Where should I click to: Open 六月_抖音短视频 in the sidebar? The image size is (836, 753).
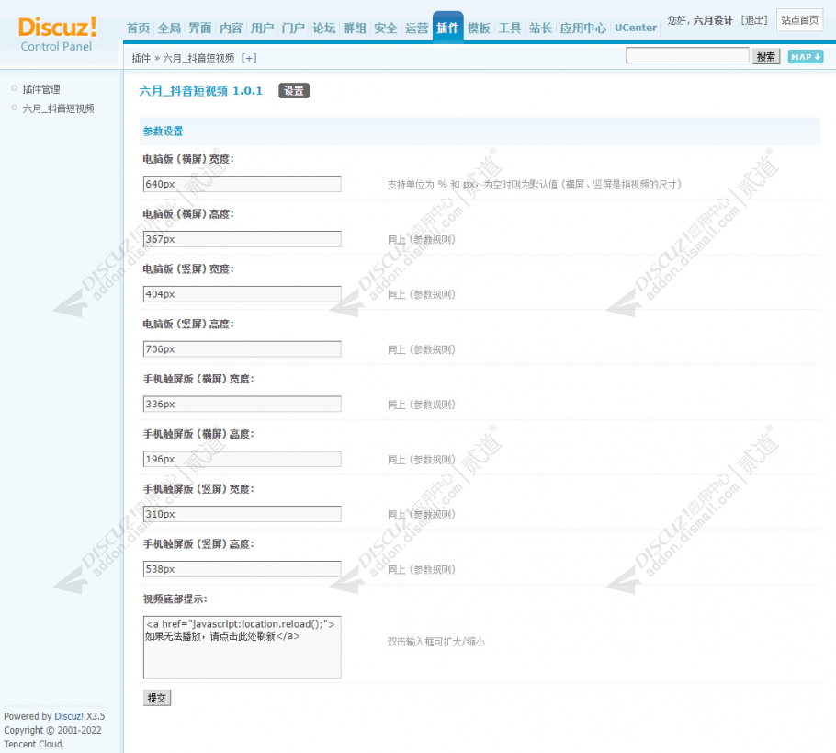(58, 108)
